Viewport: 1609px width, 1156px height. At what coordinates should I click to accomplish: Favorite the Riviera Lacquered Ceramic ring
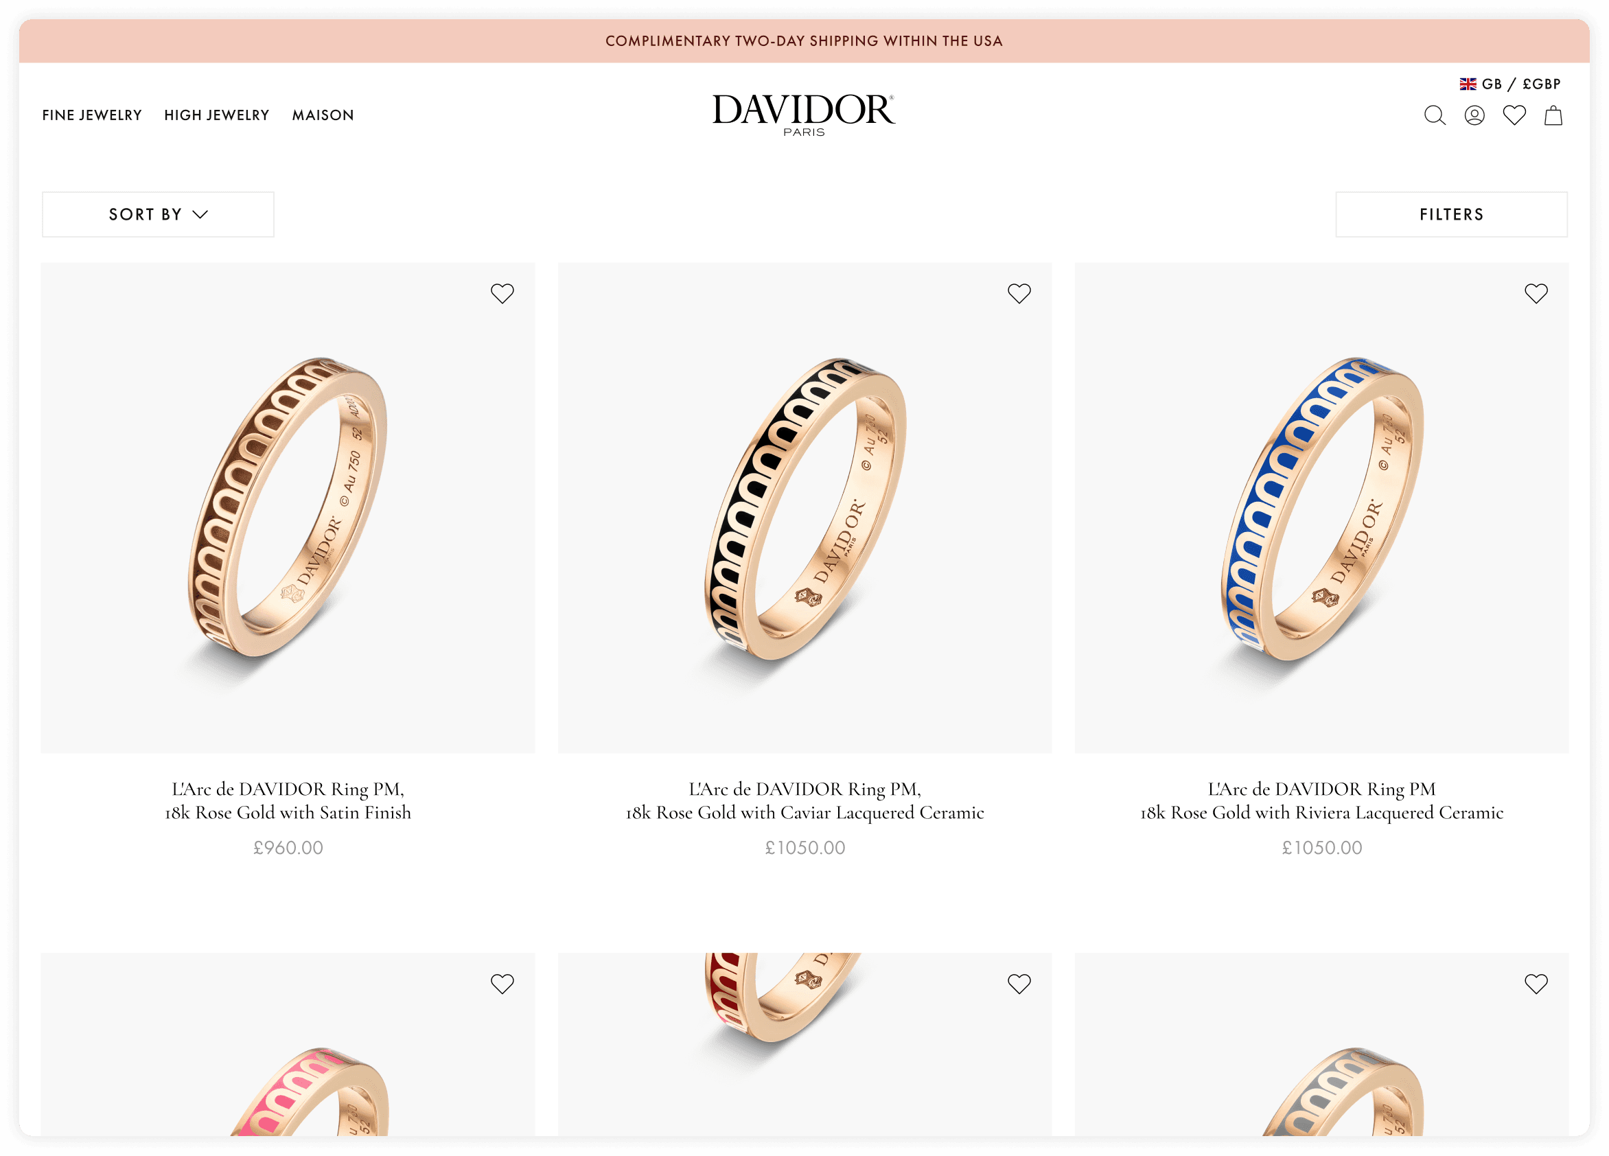click(1536, 293)
